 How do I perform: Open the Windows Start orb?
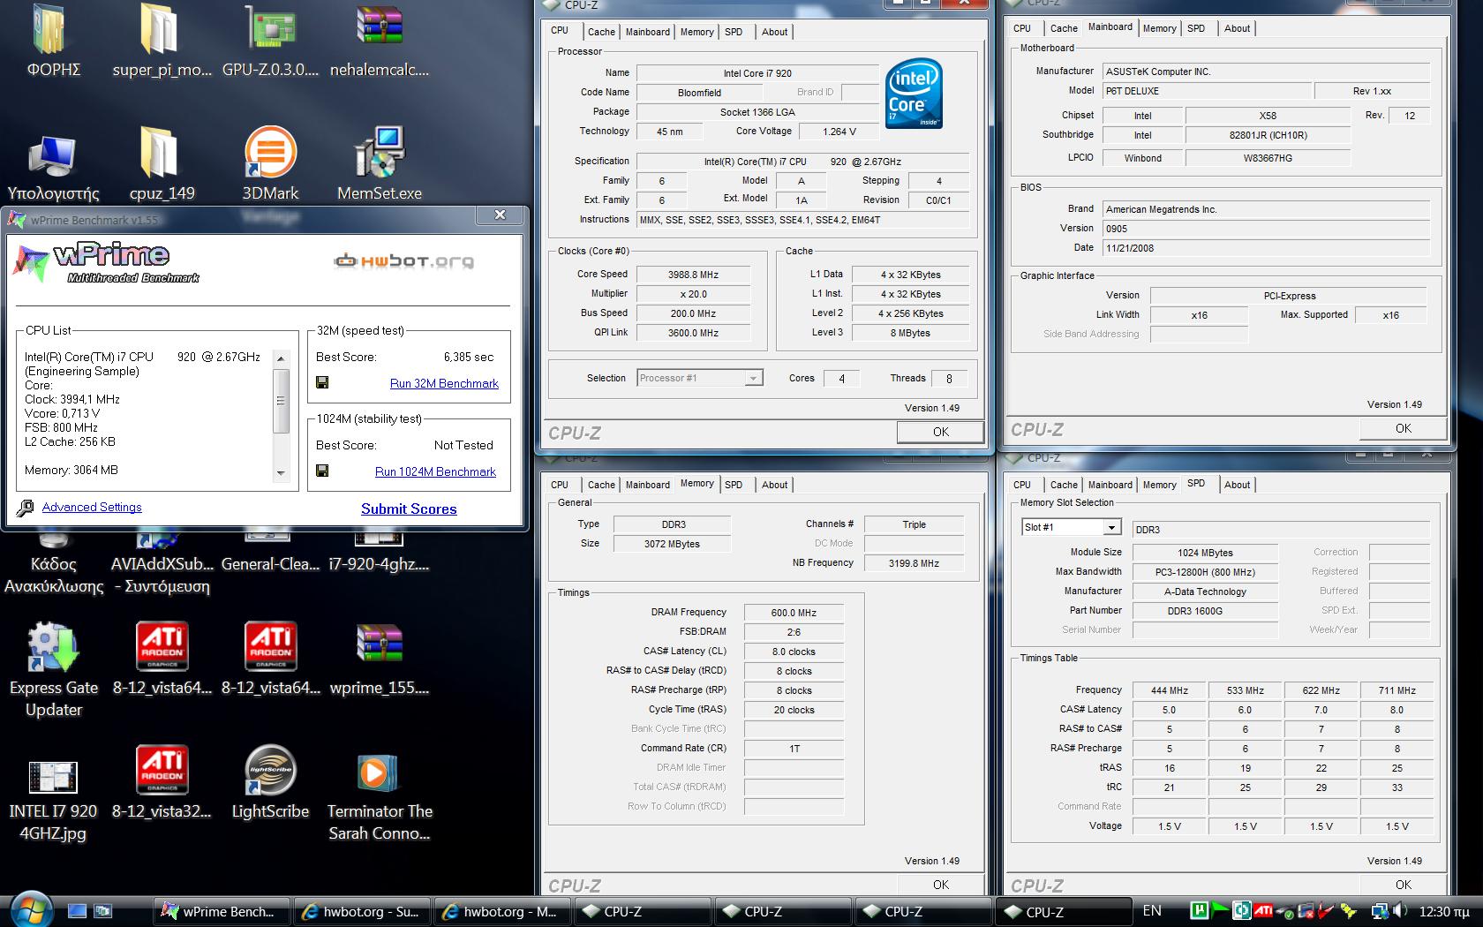(31, 909)
